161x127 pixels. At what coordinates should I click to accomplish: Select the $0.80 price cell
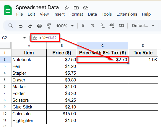pos(62,80)
